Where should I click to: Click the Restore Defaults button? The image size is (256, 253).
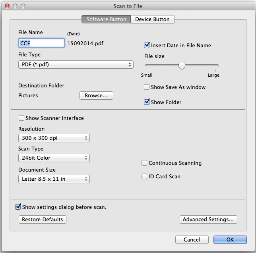coord(42,219)
